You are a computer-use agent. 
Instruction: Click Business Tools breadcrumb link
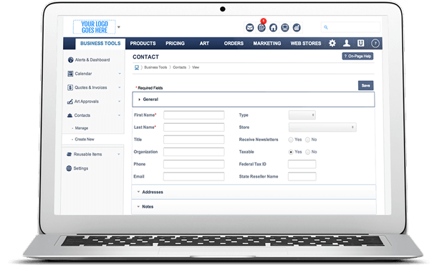click(x=155, y=67)
